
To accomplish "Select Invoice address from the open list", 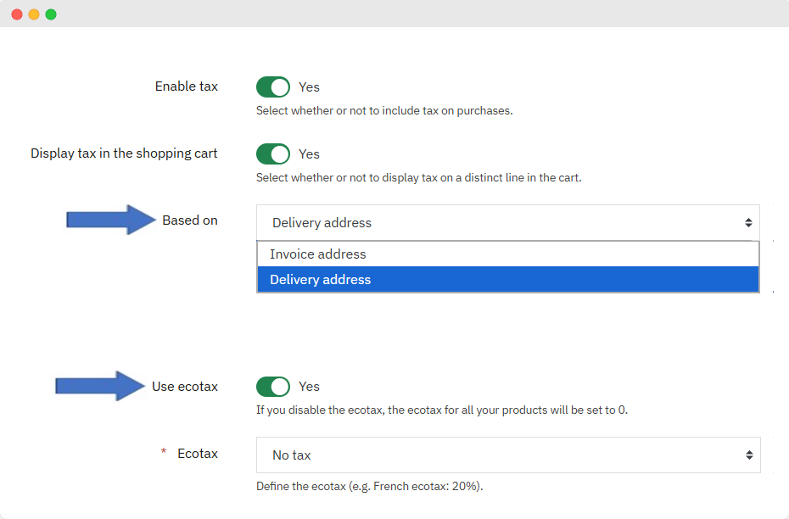I will pos(318,254).
